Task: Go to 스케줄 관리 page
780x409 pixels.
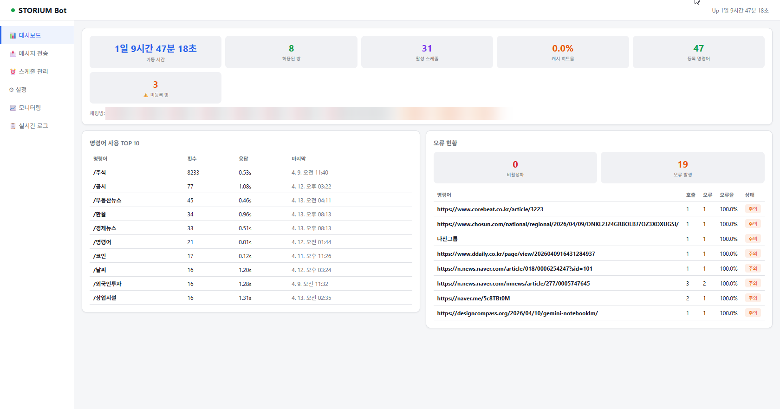Action: tap(33, 72)
